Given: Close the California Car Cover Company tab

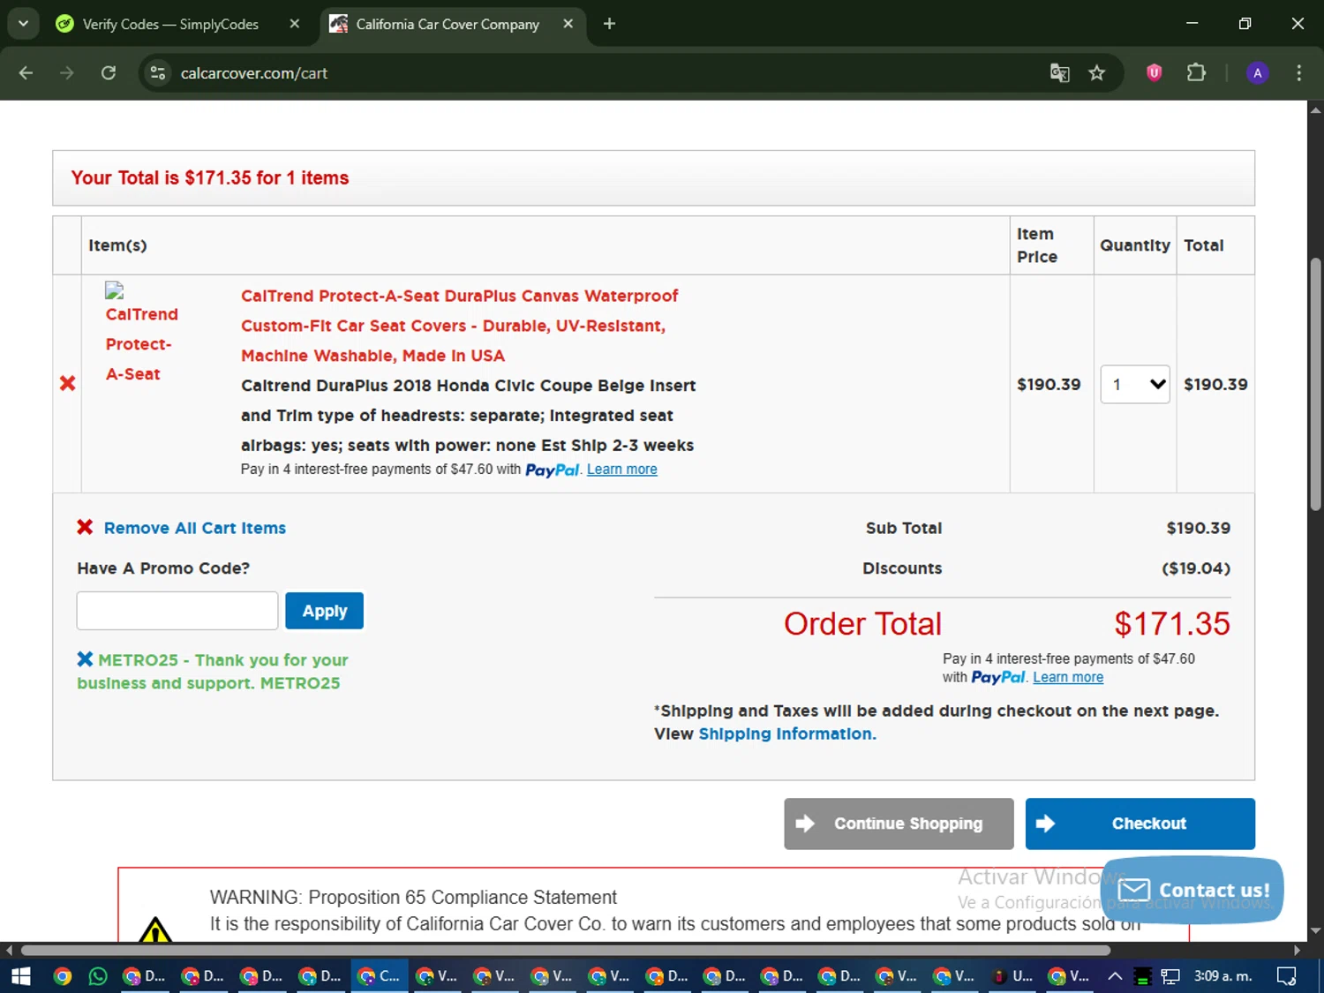Looking at the screenshot, I should tap(568, 24).
